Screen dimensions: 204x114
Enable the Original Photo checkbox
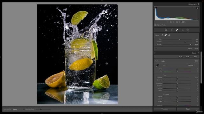coord(155,25)
